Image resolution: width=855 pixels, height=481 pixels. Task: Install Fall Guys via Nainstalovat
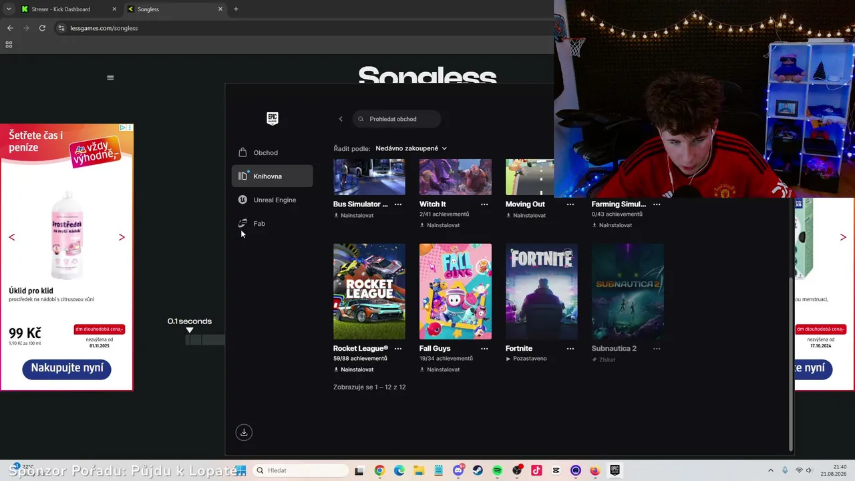(x=440, y=369)
